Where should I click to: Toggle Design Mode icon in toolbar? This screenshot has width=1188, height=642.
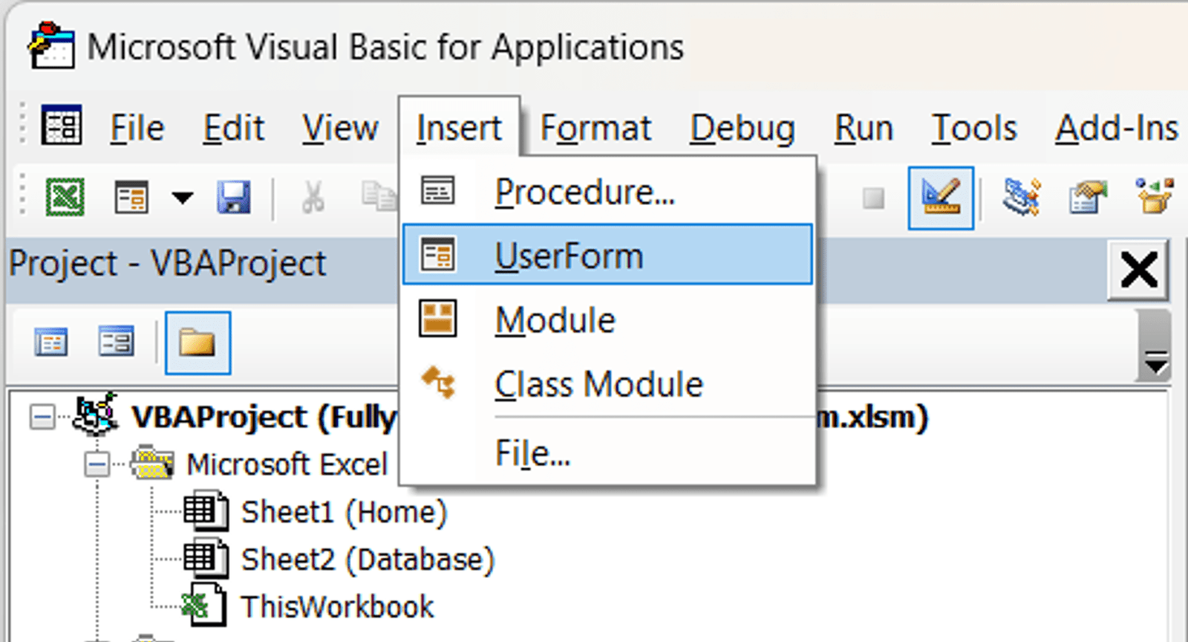[941, 198]
